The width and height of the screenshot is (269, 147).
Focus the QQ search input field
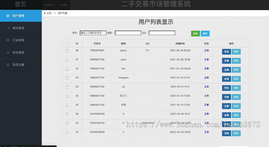click(162, 33)
